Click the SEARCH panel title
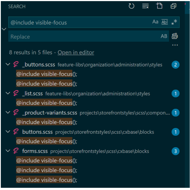 tap(17, 6)
